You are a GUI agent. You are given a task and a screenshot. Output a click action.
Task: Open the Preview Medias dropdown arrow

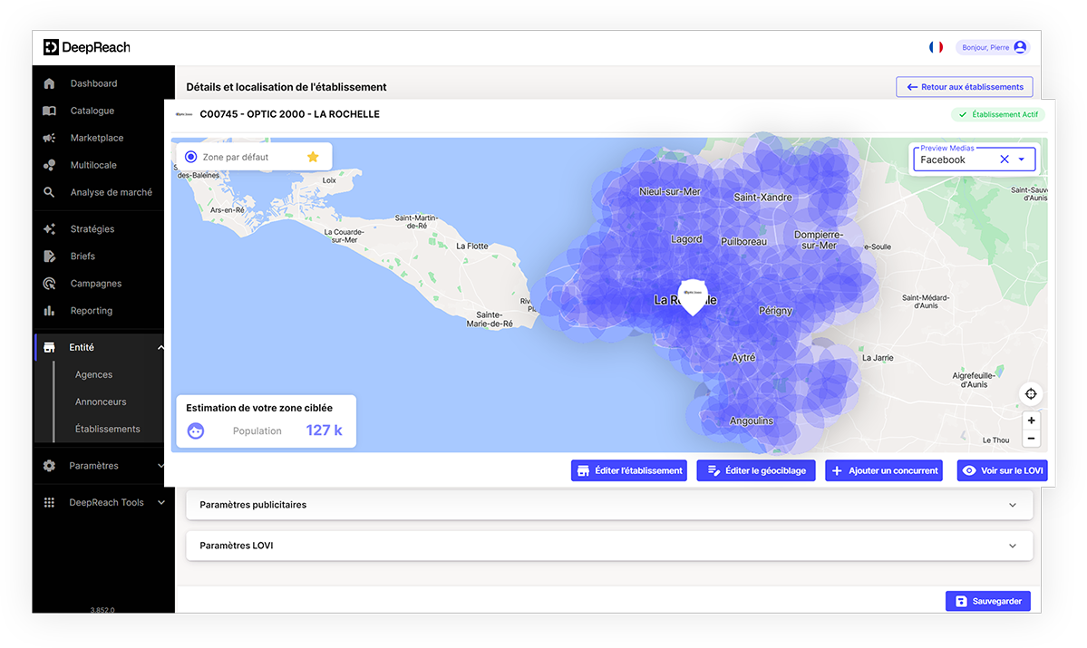1021,160
